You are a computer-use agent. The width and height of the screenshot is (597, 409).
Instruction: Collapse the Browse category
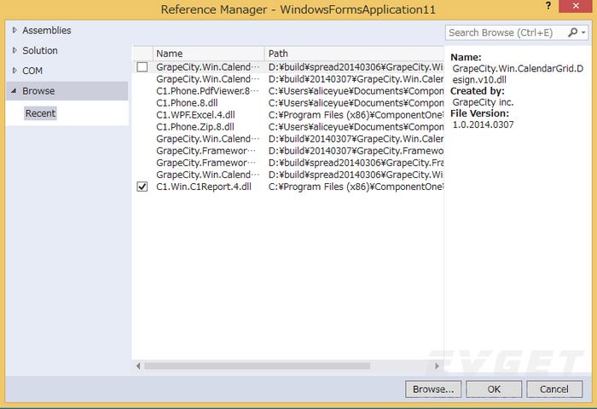(14, 91)
